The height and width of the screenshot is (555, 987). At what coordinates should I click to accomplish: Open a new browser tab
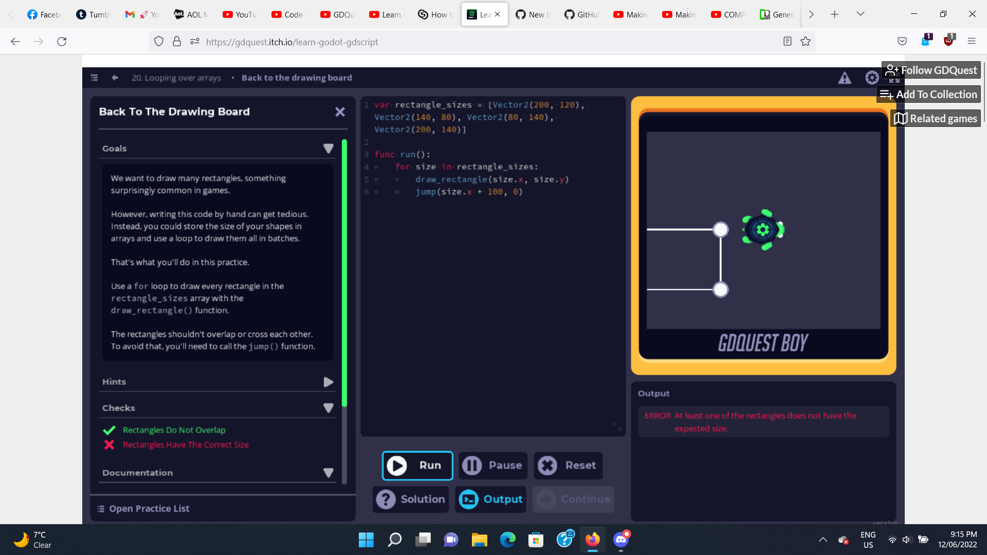(x=834, y=14)
